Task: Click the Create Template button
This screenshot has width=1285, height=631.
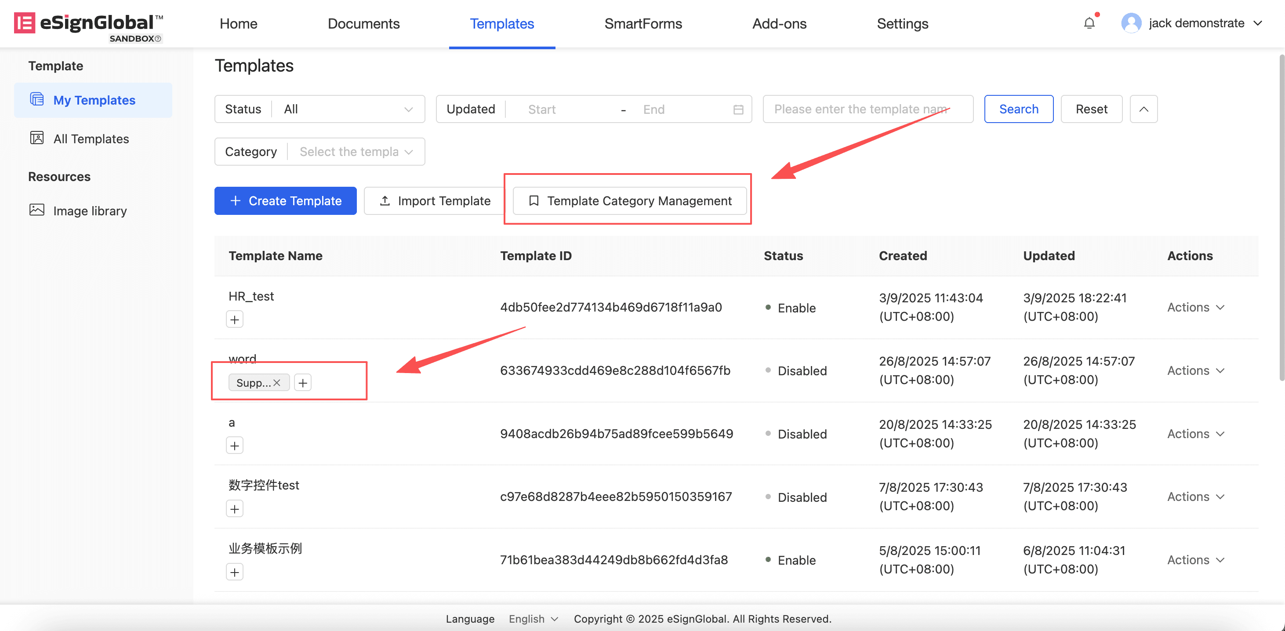Action: coord(285,200)
